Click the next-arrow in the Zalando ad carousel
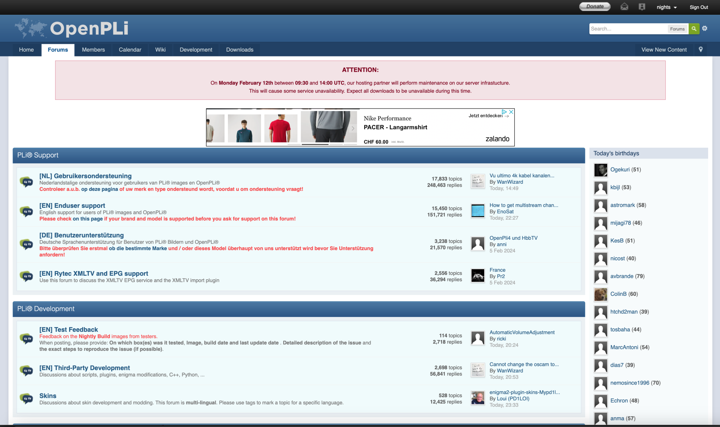 352,128
